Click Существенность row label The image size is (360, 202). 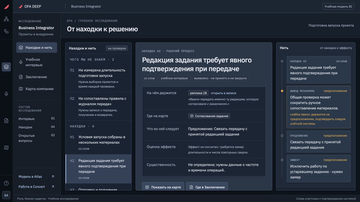click(x=161, y=165)
